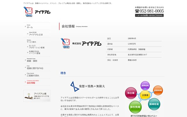Click the value 1,000万円
The image size is (187, 117).
132,44
